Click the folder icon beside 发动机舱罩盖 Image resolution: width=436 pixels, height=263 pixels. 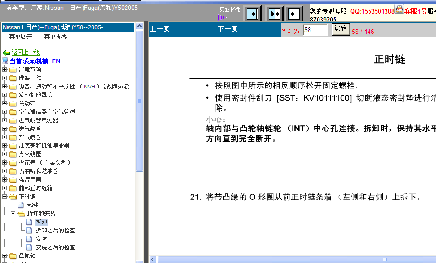click(13, 95)
